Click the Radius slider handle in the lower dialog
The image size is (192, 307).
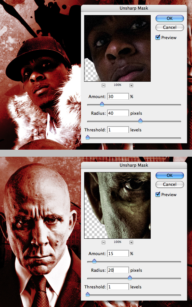click(130, 278)
